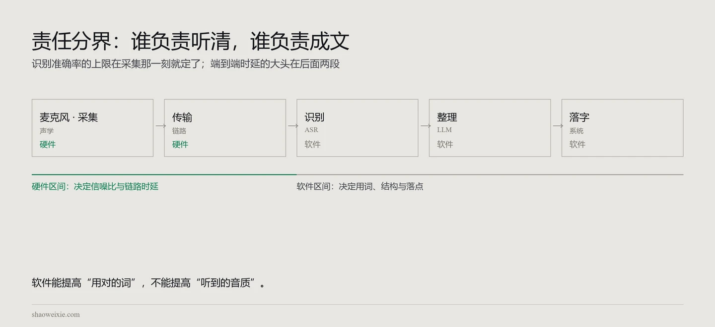Select the subtitle starting with 识别准确率的上限
The width and height of the screenshot is (715, 327).
pyautogui.click(x=186, y=64)
